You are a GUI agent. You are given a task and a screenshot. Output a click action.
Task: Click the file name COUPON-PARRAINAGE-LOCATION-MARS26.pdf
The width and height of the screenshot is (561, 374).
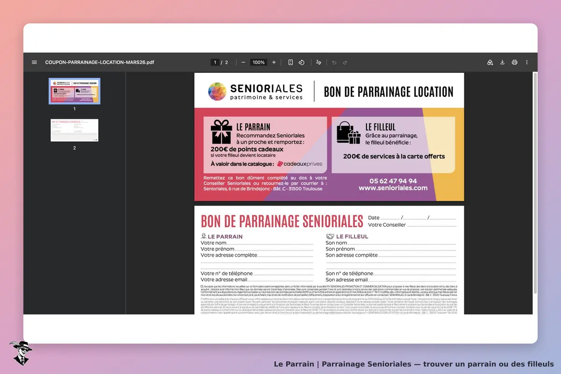point(100,62)
